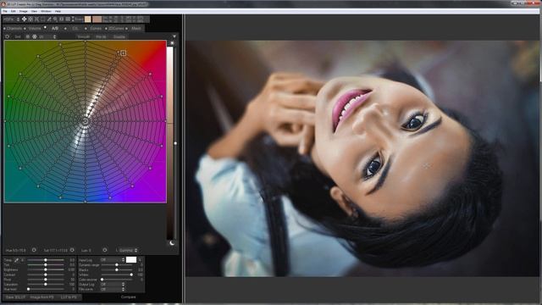Reset Hue with the knob beside the Hue value

click(x=34, y=250)
